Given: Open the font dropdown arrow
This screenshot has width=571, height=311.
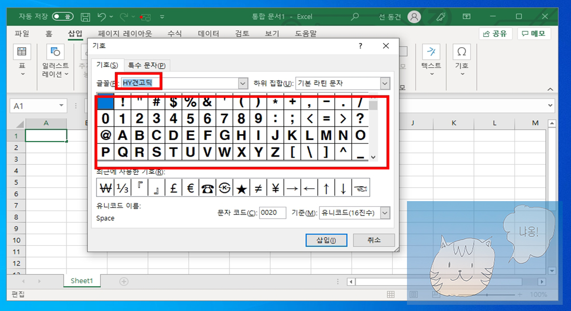Looking at the screenshot, I should (x=243, y=83).
